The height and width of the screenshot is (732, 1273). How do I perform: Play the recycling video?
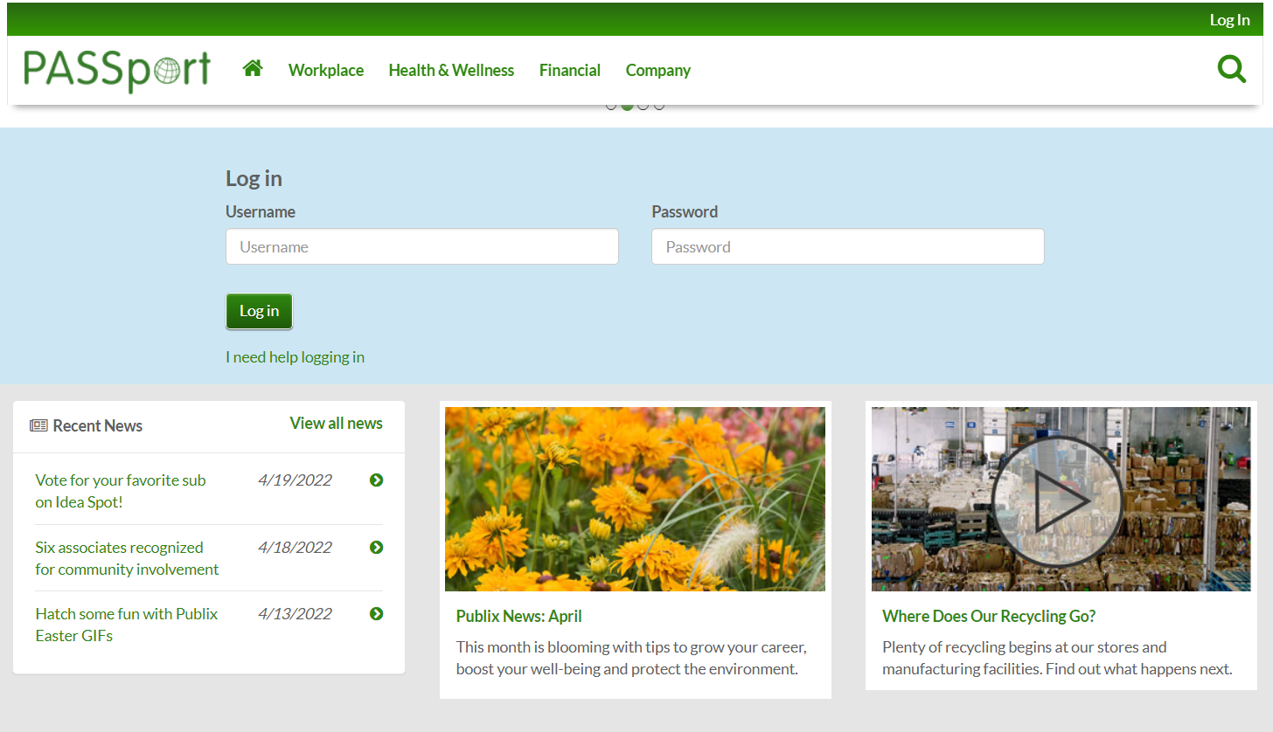pos(1057,501)
